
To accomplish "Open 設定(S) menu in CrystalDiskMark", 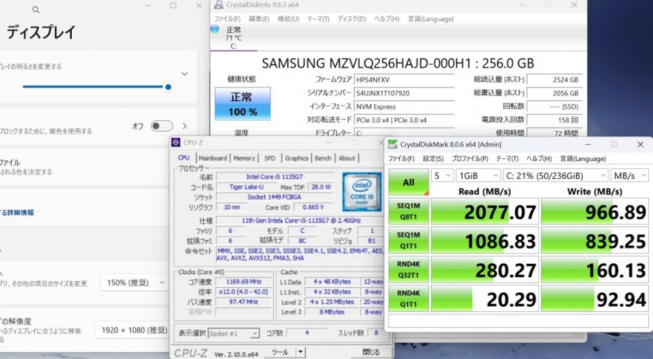I will pos(433,159).
